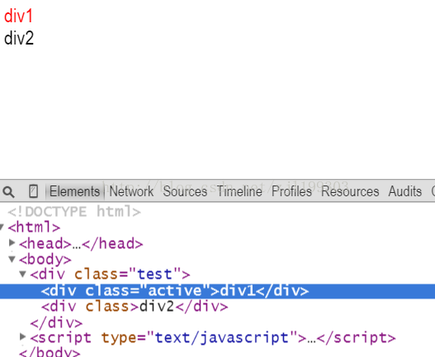Select the DOCTYPE html line
435x357 pixels.
pyautogui.click(x=74, y=212)
